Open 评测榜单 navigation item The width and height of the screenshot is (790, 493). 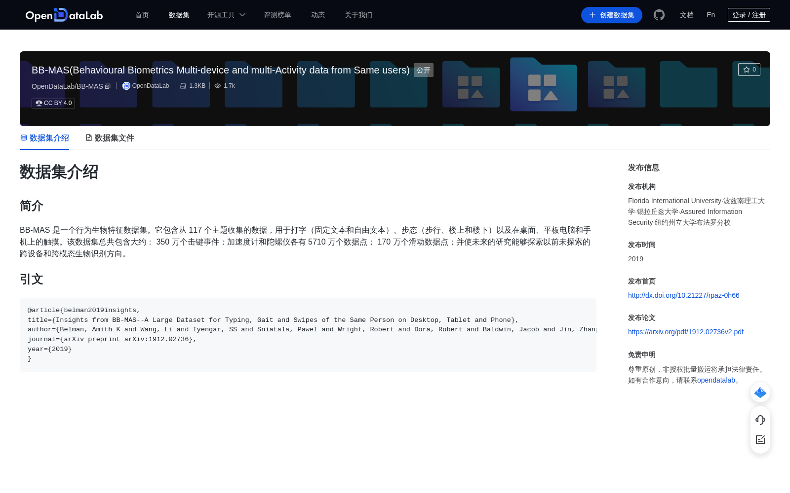277,15
